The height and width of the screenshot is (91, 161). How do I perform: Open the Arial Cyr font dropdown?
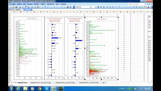[91, 7]
